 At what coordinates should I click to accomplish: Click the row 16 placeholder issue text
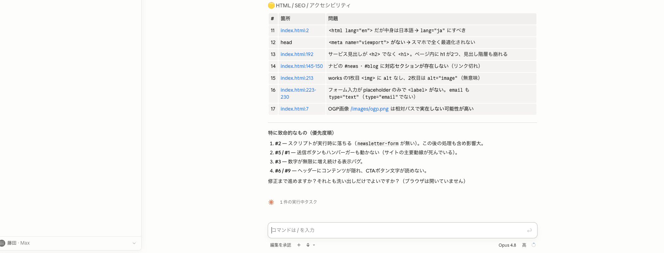(399, 93)
